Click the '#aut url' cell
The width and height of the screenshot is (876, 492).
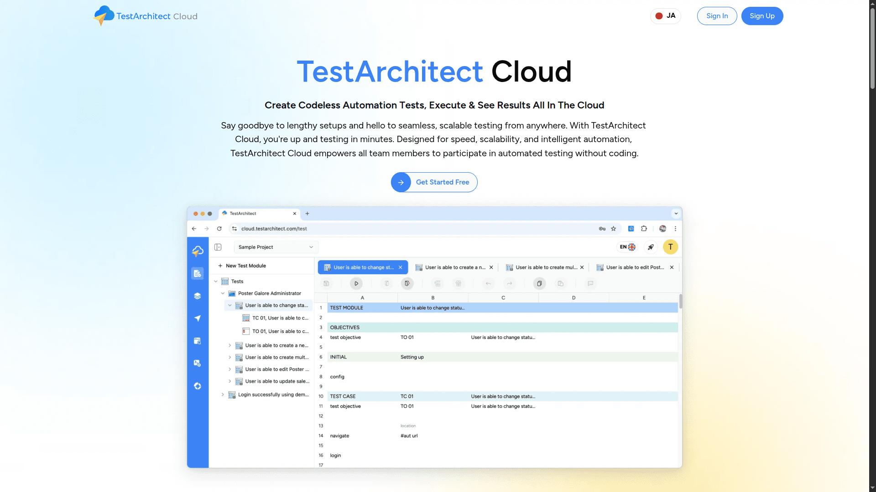[433, 436]
